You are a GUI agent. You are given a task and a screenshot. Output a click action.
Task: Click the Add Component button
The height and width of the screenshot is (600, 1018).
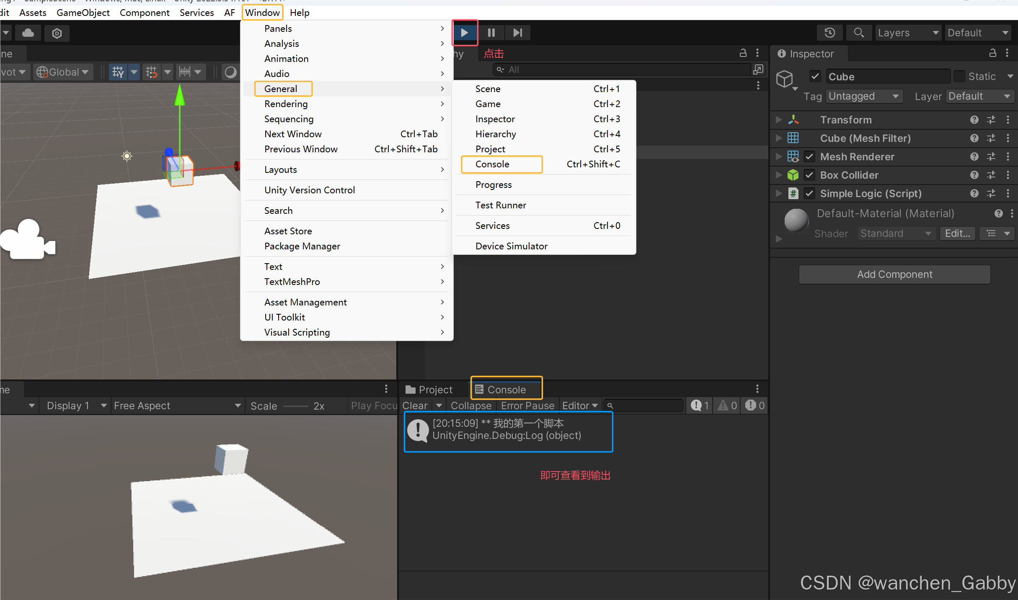[x=894, y=274]
